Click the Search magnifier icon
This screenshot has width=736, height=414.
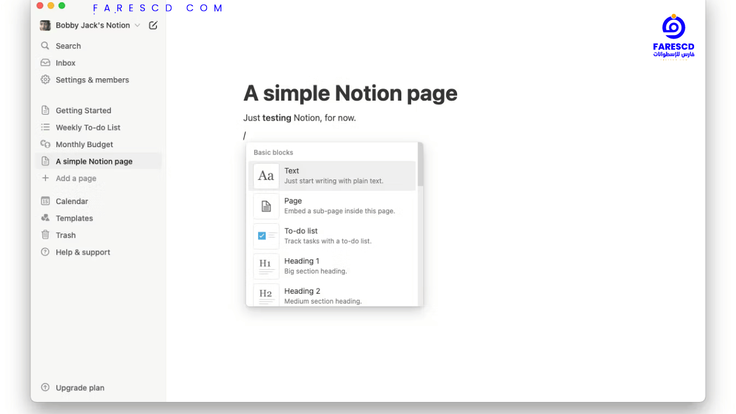pyautogui.click(x=45, y=46)
